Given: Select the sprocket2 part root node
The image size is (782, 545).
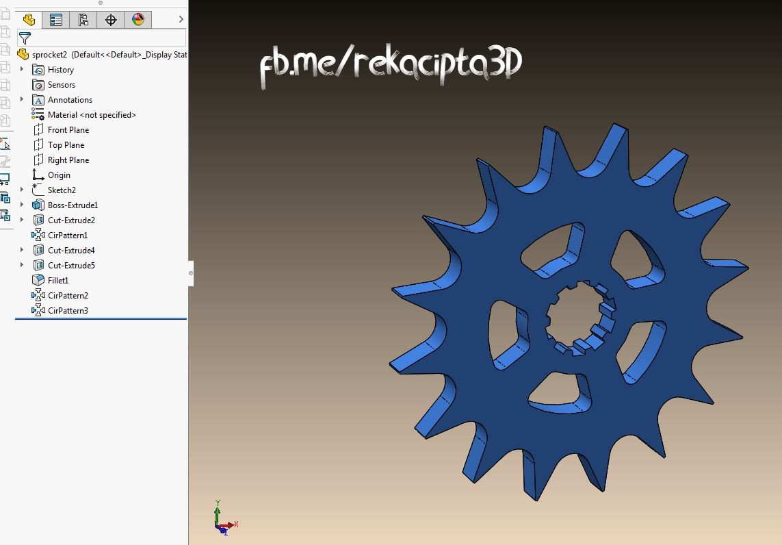Looking at the screenshot, I should 102,54.
